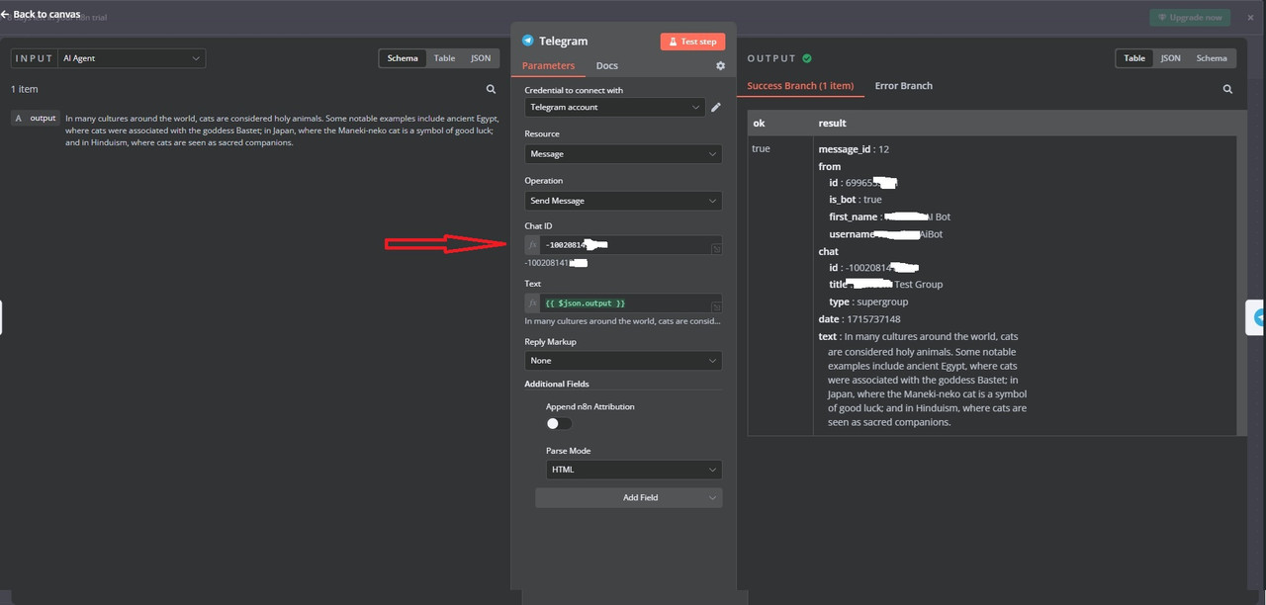Image resolution: width=1266 pixels, height=605 pixels.
Task: Click the date : 1715737148 entry
Action: click(x=859, y=319)
